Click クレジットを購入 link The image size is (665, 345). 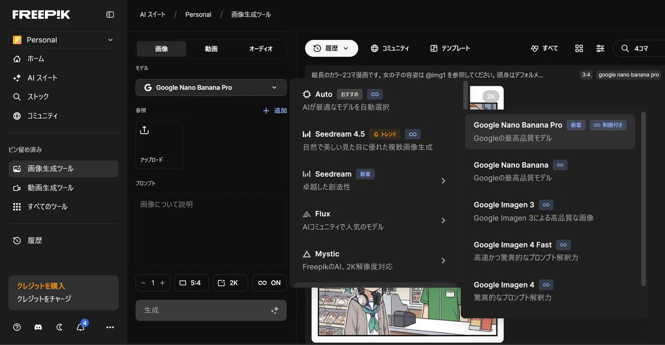[41, 286]
